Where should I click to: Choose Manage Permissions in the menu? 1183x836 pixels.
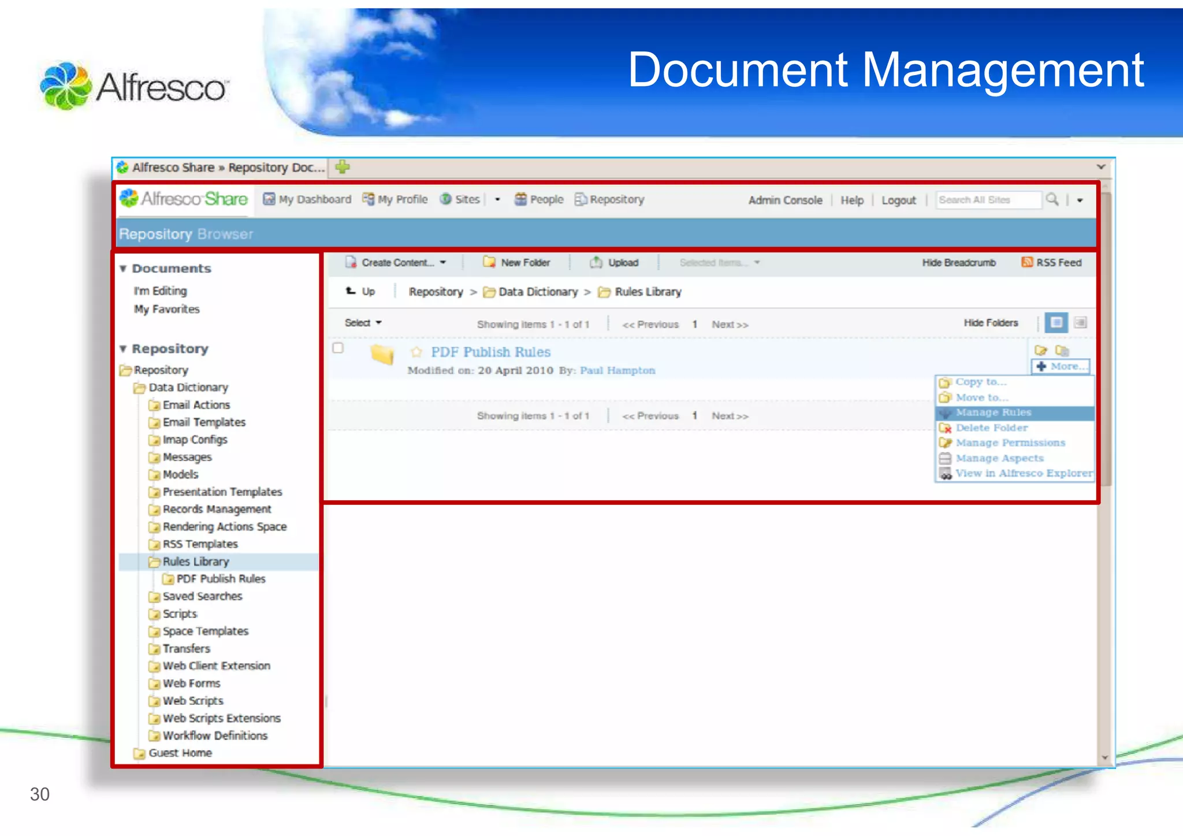[1015, 443]
